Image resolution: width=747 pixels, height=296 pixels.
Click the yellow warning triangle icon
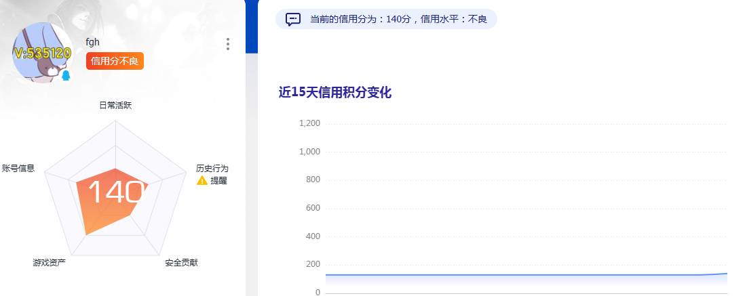pos(202,180)
